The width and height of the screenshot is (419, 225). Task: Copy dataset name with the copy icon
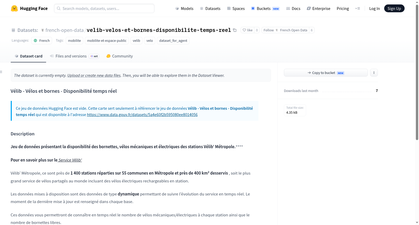[235, 30]
